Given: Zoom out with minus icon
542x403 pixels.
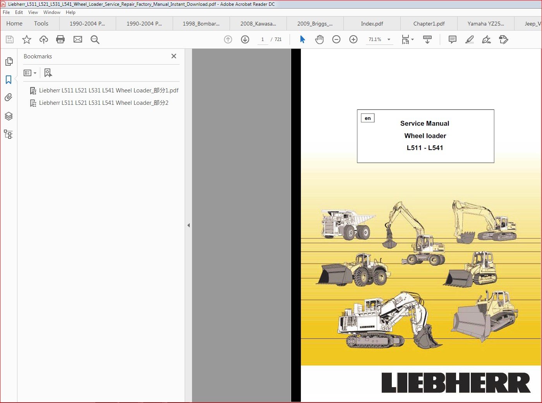Looking at the screenshot, I should (336, 39).
